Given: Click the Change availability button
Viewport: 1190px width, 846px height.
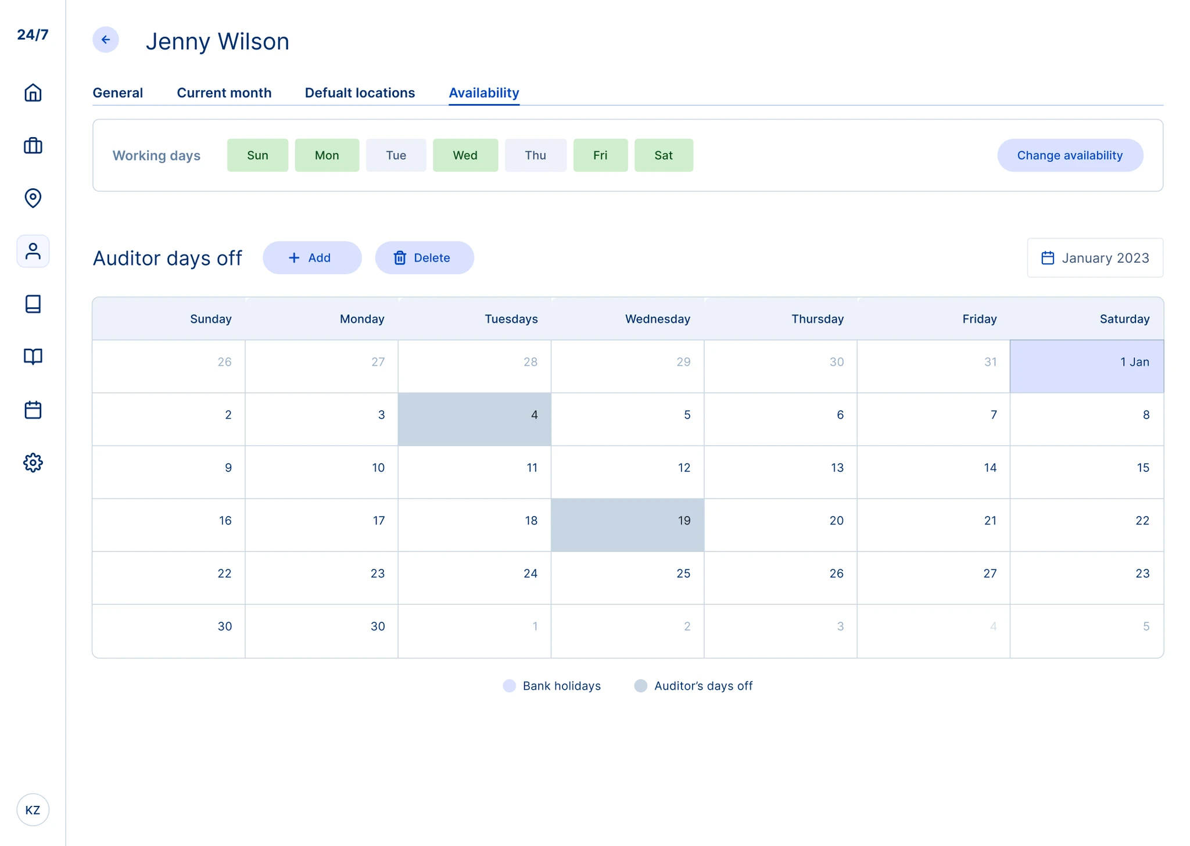Looking at the screenshot, I should (1070, 155).
